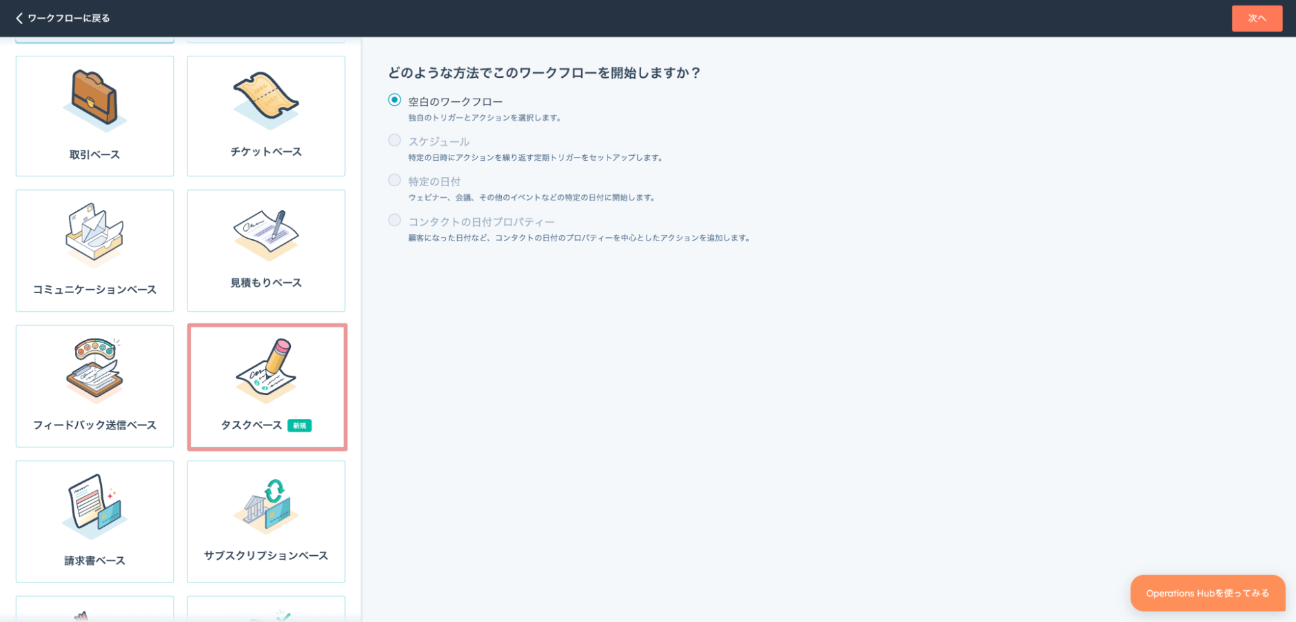
Task: Select the スケジュール radio button
Action: click(394, 140)
